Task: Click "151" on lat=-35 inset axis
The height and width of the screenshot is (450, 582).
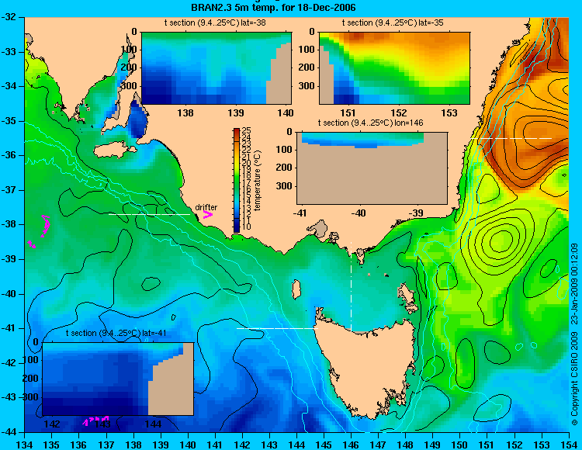Action: coord(348,112)
